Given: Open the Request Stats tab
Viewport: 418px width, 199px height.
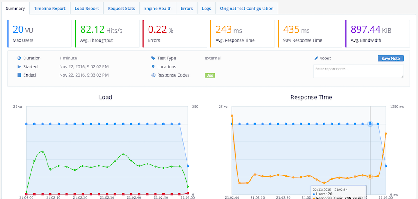Looking at the screenshot, I should [x=121, y=8].
